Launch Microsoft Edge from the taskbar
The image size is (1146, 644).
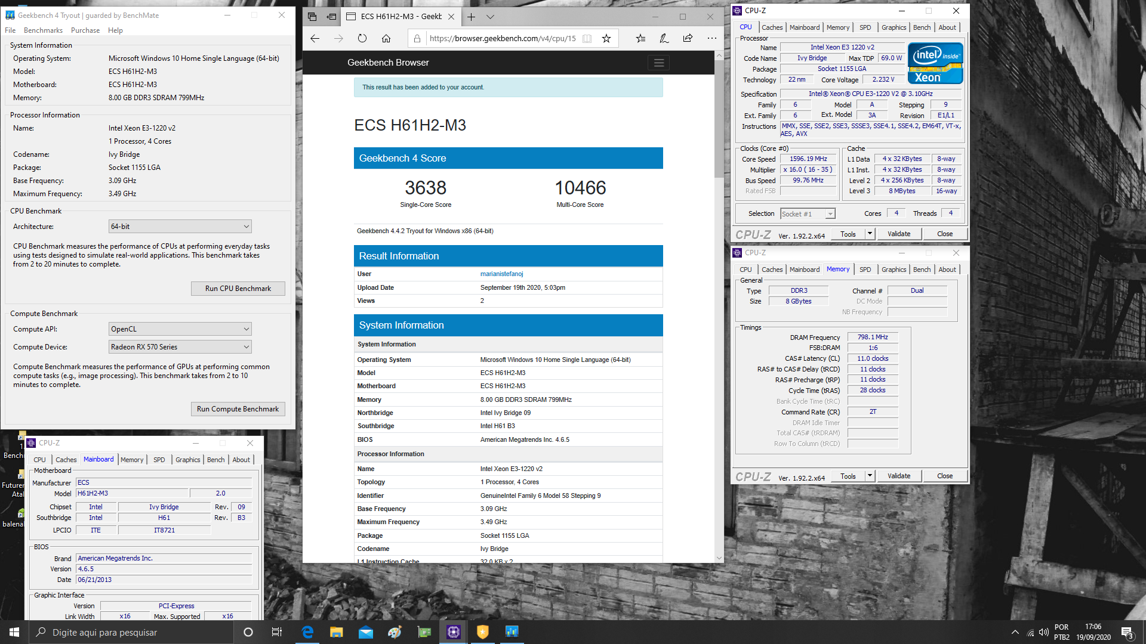click(x=307, y=632)
